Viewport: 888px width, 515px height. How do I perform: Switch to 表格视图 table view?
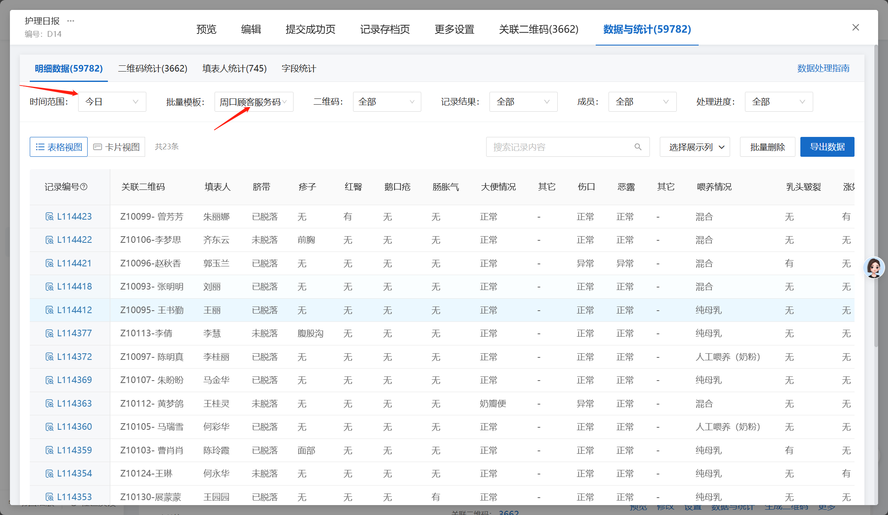(59, 147)
